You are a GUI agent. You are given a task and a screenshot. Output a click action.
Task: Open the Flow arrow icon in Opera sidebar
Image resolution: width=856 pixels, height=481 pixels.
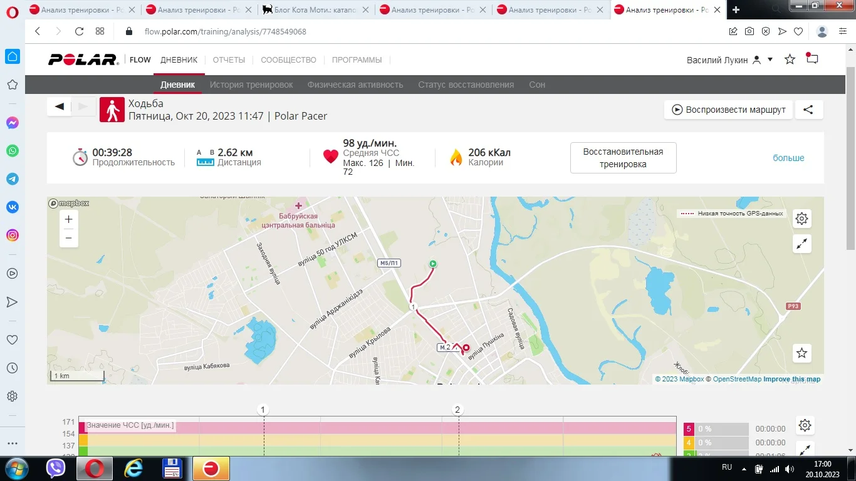click(x=12, y=302)
